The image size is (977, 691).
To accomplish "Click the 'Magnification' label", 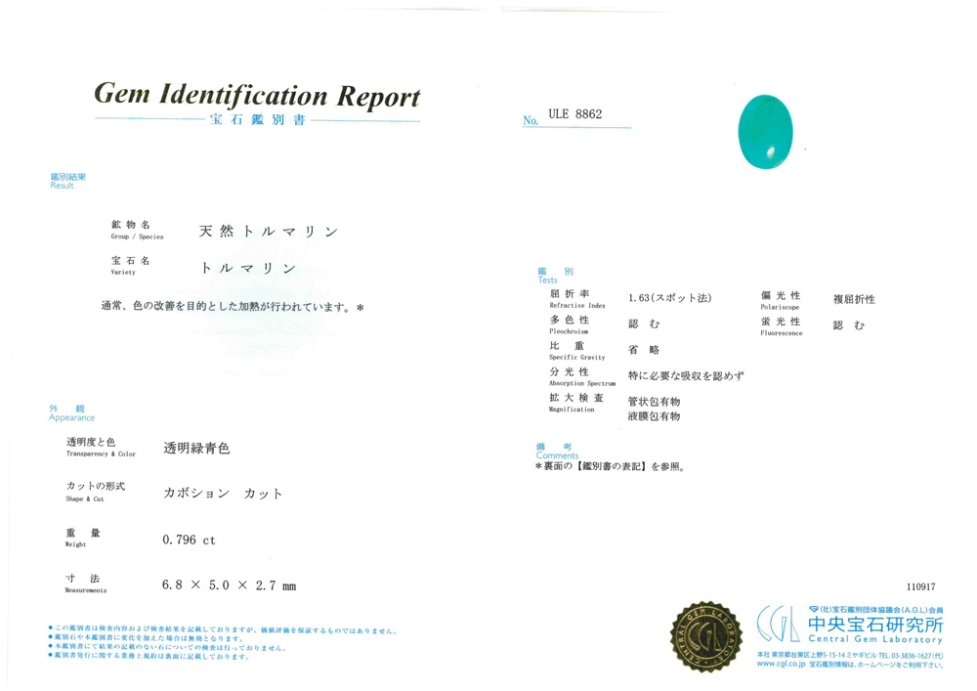I will point(572,410).
